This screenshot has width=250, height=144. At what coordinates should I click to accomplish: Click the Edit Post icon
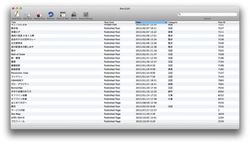(28, 14)
